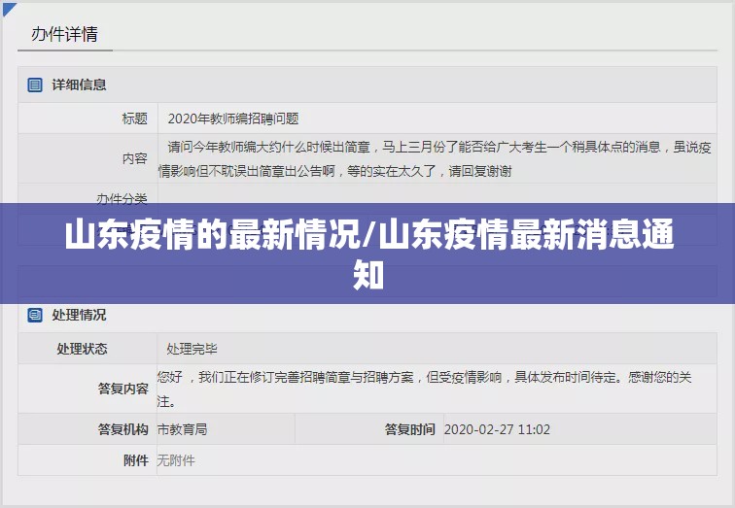Click the 标题 field label
Viewport: 735px width, 508px height.
(x=134, y=119)
